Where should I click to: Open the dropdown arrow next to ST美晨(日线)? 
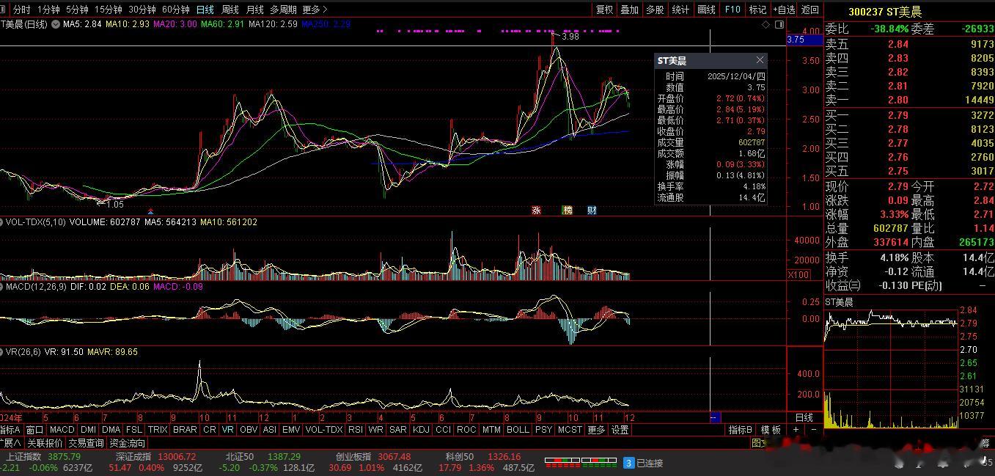coord(54,24)
